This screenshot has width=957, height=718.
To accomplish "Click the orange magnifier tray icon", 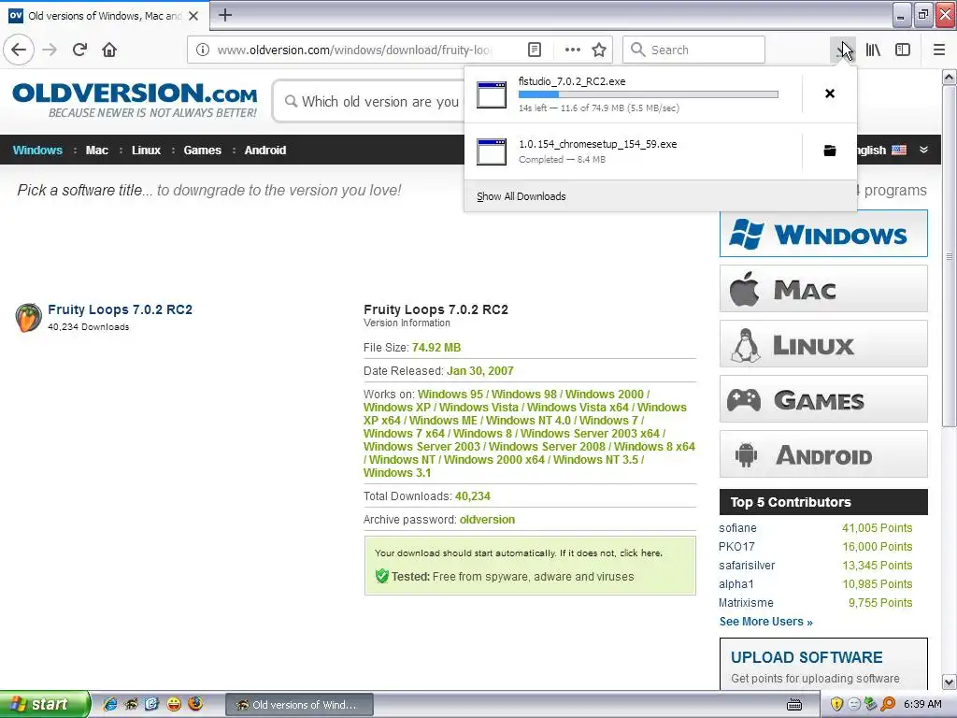I will pos(888,704).
